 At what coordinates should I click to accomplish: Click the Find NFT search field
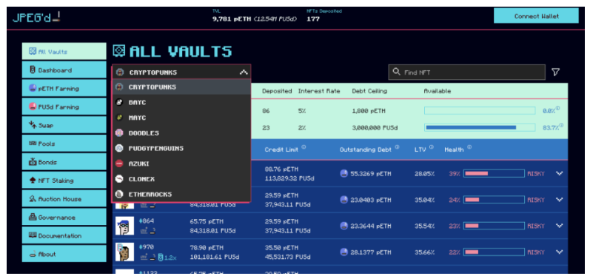(x=466, y=73)
